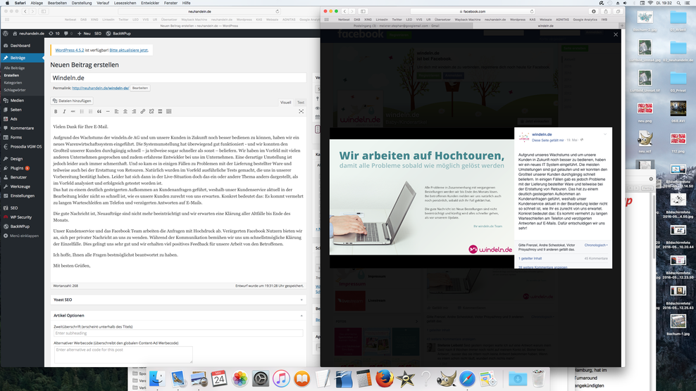Show the sidebar in Facebook Safari window

[x=363, y=11]
